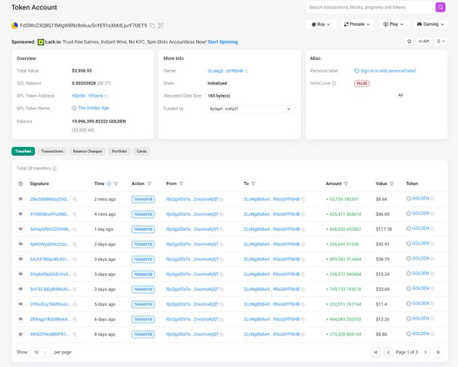
Task: Copy the owner address 2LoNg8...dYPDHB
Action: click(x=247, y=71)
